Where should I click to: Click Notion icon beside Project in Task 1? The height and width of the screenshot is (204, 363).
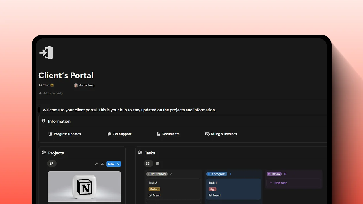210,195
